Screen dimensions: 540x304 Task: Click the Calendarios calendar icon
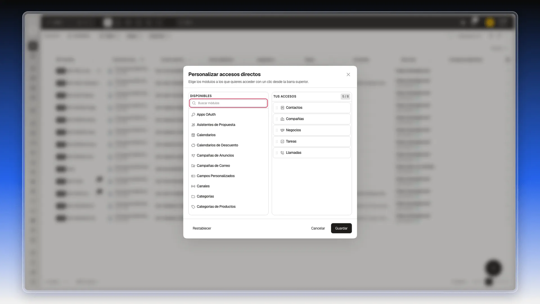tap(193, 135)
